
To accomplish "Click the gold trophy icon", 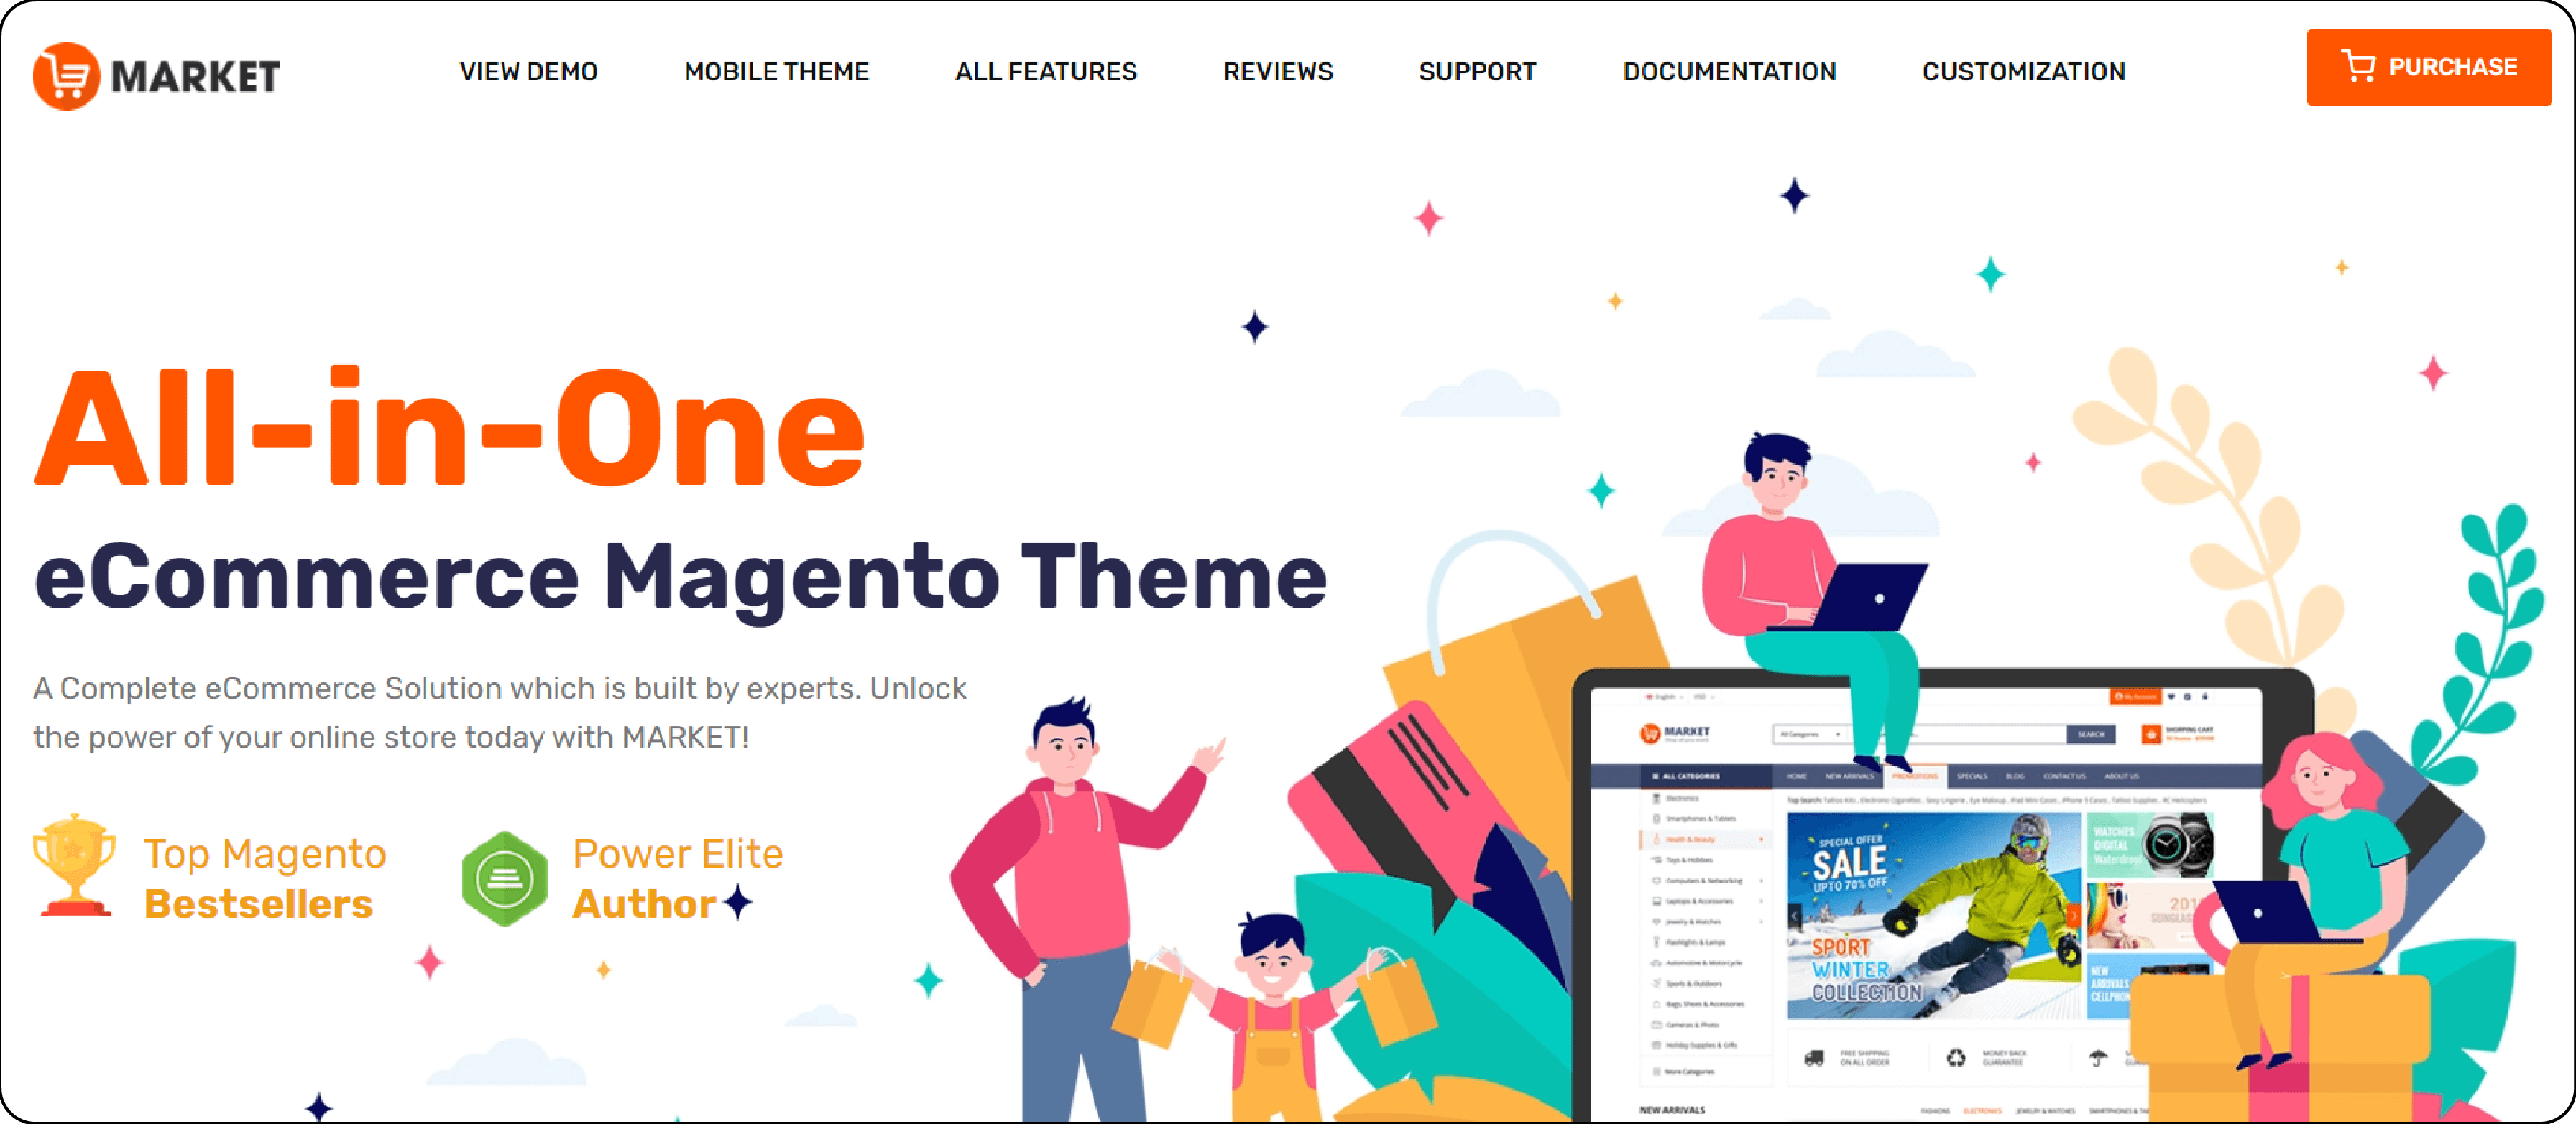I will coord(74,865).
